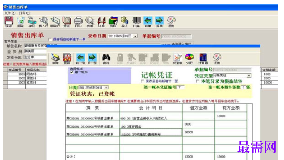Viewport: 284px width, 160px height.
Task: Select account cell 1001 库存现金
Action: (x=151, y=124)
